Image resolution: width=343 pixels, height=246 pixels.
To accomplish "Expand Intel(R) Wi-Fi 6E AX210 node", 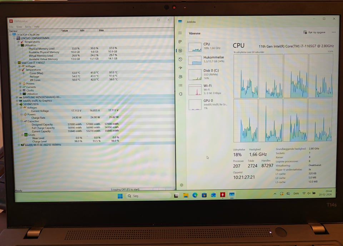I will click(19, 145).
